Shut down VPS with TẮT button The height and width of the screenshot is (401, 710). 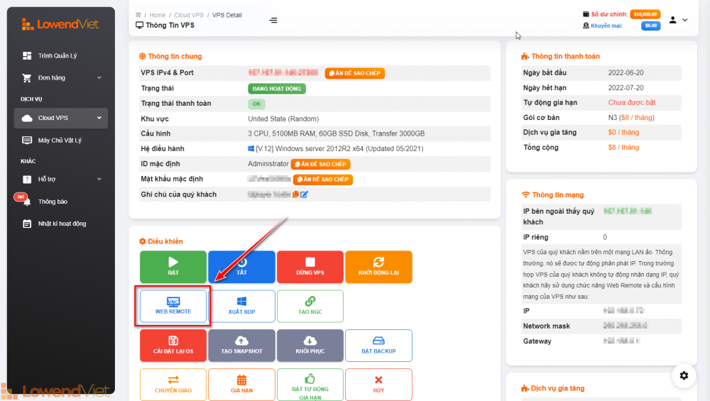[242, 267]
